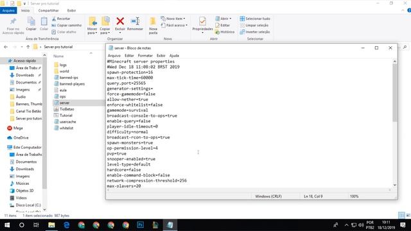Expand the Abrir dropdown arrow
This screenshot has width=411, height=231.
[231, 19]
